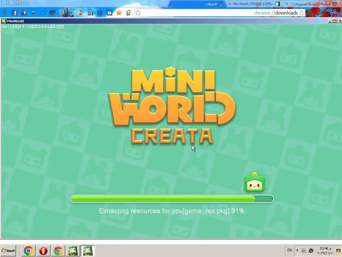Open the Chrome taskbar icon beside Start
The height and width of the screenshot is (257, 342).
pyautogui.click(x=28, y=251)
